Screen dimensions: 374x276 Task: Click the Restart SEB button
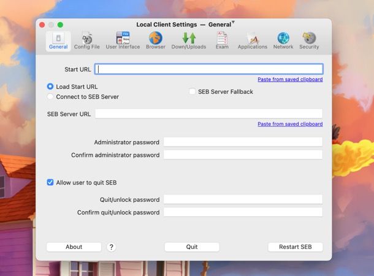point(296,247)
